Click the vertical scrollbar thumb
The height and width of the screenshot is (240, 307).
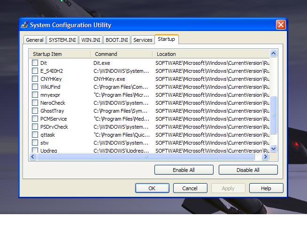pos(274,115)
